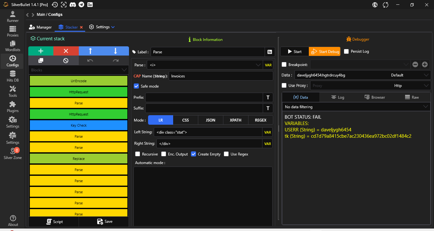Image resolution: width=434 pixels, height=231 pixels.
Task: Open Hits DB in the sidebar
Action: pyautogui.click(x=13, y=76)
